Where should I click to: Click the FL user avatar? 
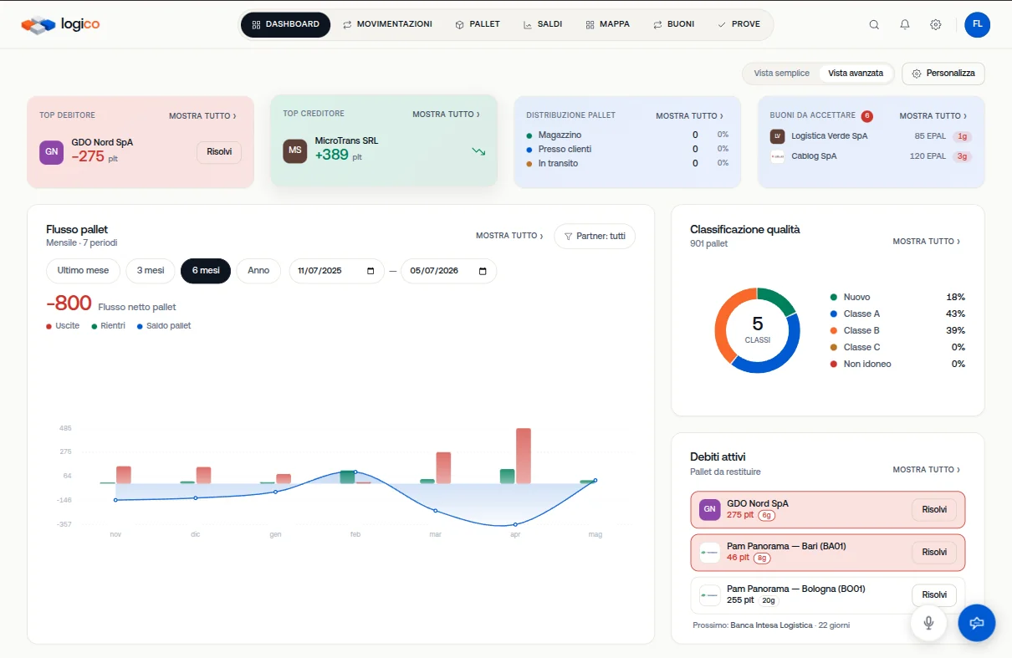977,24
